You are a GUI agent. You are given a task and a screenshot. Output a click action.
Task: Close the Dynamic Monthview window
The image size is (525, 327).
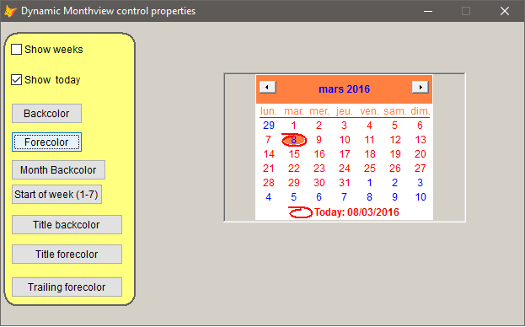(505, 11)
